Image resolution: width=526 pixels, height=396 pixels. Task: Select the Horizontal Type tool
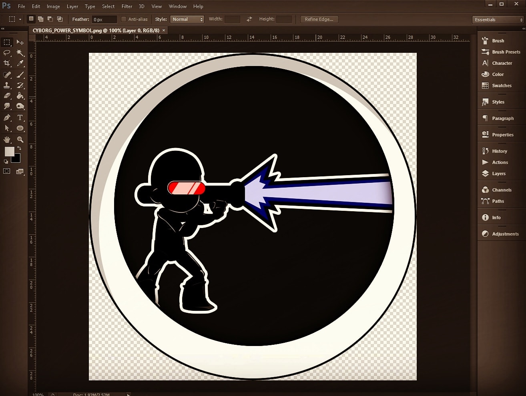(20, 118)
